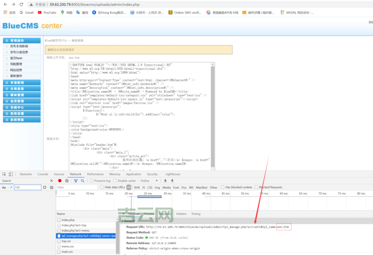
Task: Open the Initiator tab of request details
Action: (x=181, y=214)
